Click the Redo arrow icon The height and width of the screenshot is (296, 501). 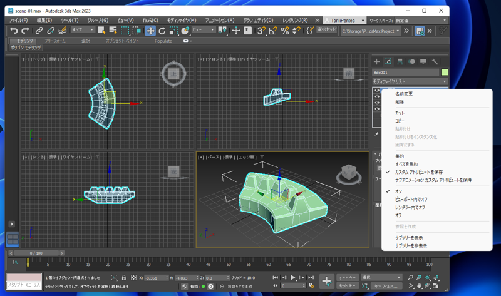(25, 31)
